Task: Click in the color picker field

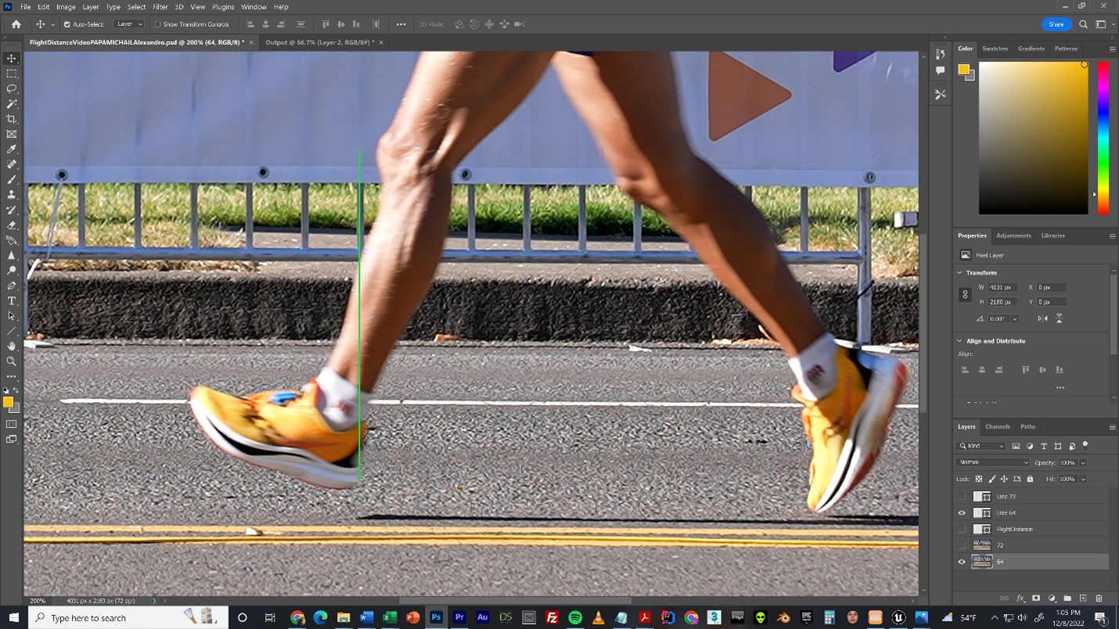Action: point(1033,137)
